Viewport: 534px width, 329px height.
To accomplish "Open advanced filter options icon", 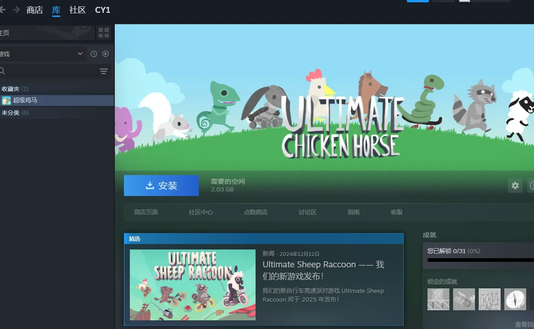I will pos(104,71).
